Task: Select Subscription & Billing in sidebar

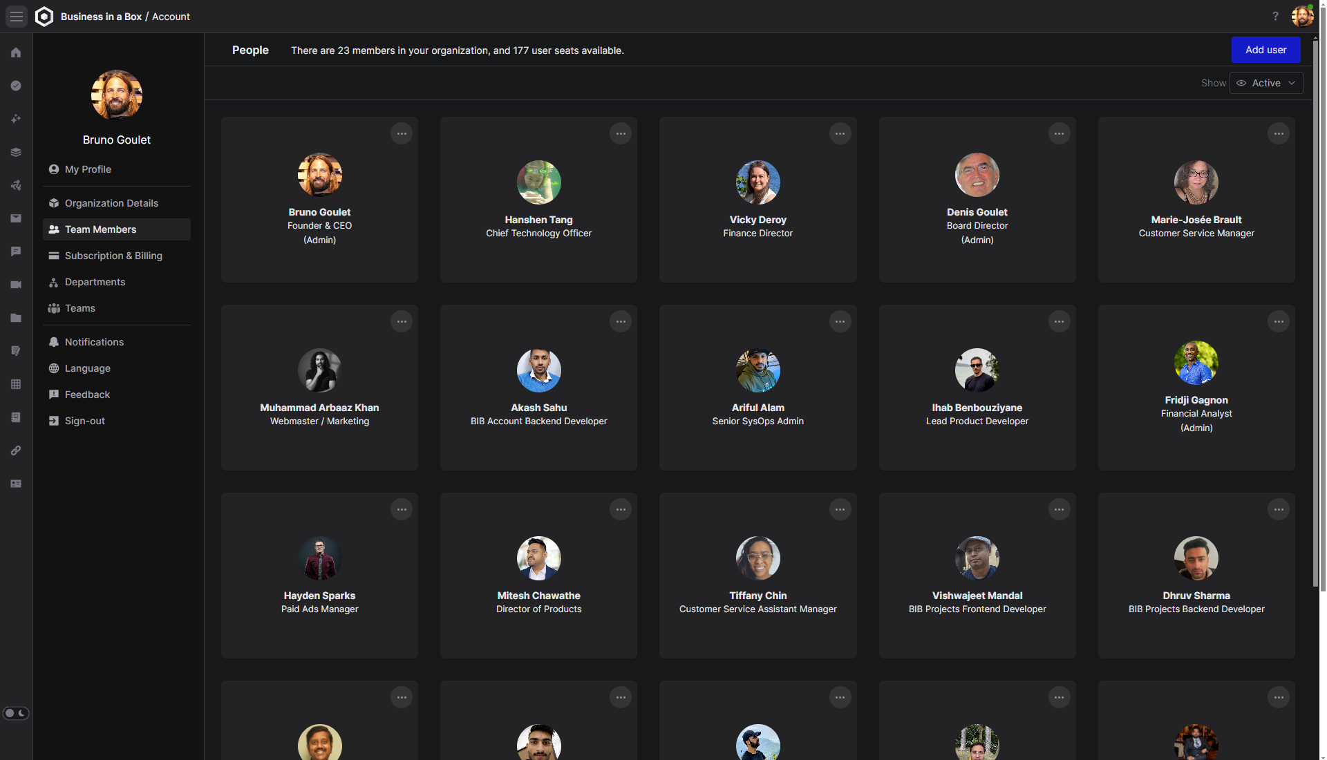Action: click(x=113, y=256)
